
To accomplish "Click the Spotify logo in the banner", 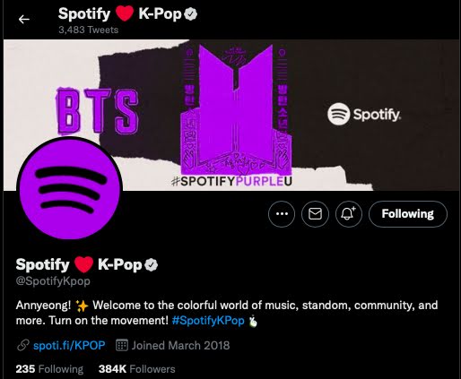I will pyautogui.click(x=364, y=114).
